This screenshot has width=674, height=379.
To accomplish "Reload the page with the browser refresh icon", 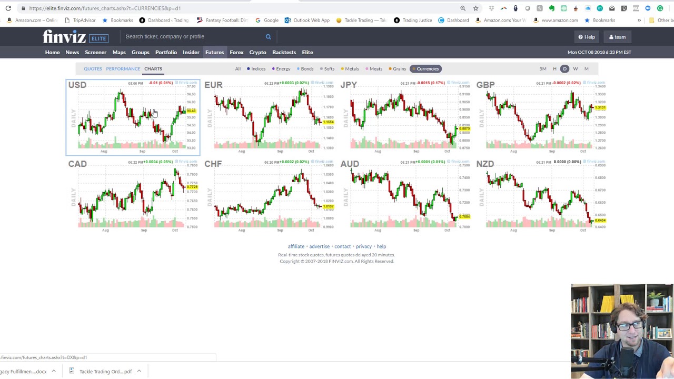I will click(8, 8).
